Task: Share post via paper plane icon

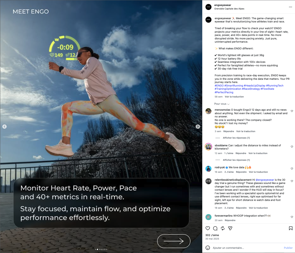Action: coord(230,228)
